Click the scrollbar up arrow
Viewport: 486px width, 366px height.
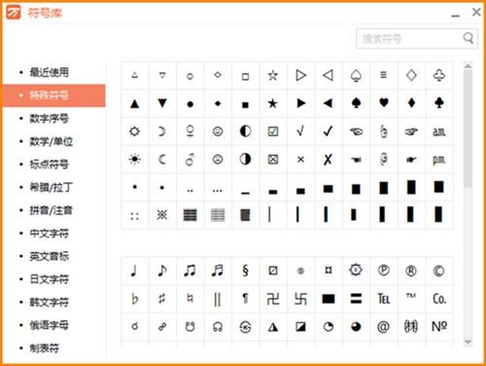[x=468, y=66]
